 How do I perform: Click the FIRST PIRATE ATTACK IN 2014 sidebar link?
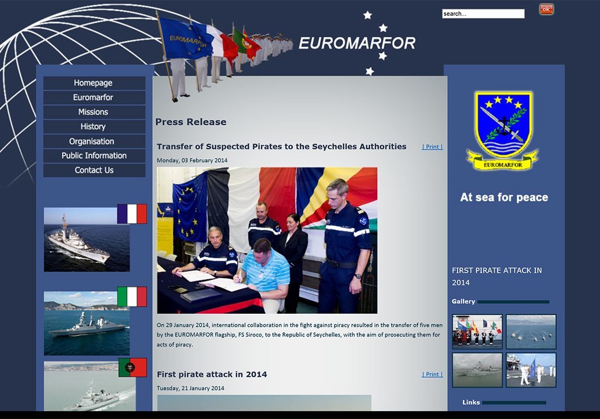[x=496, y=276]
